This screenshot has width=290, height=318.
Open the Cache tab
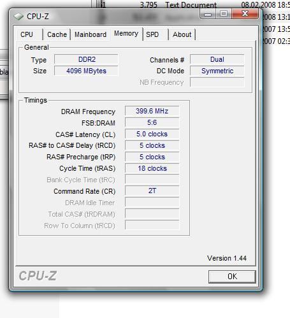(57, 34)
